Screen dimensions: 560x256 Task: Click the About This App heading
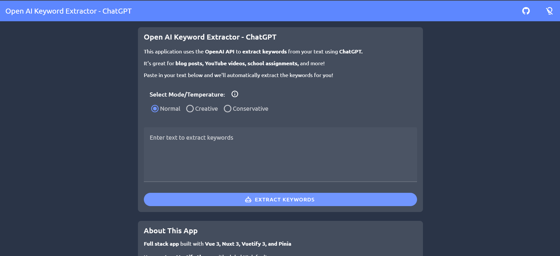click(170, 231)
